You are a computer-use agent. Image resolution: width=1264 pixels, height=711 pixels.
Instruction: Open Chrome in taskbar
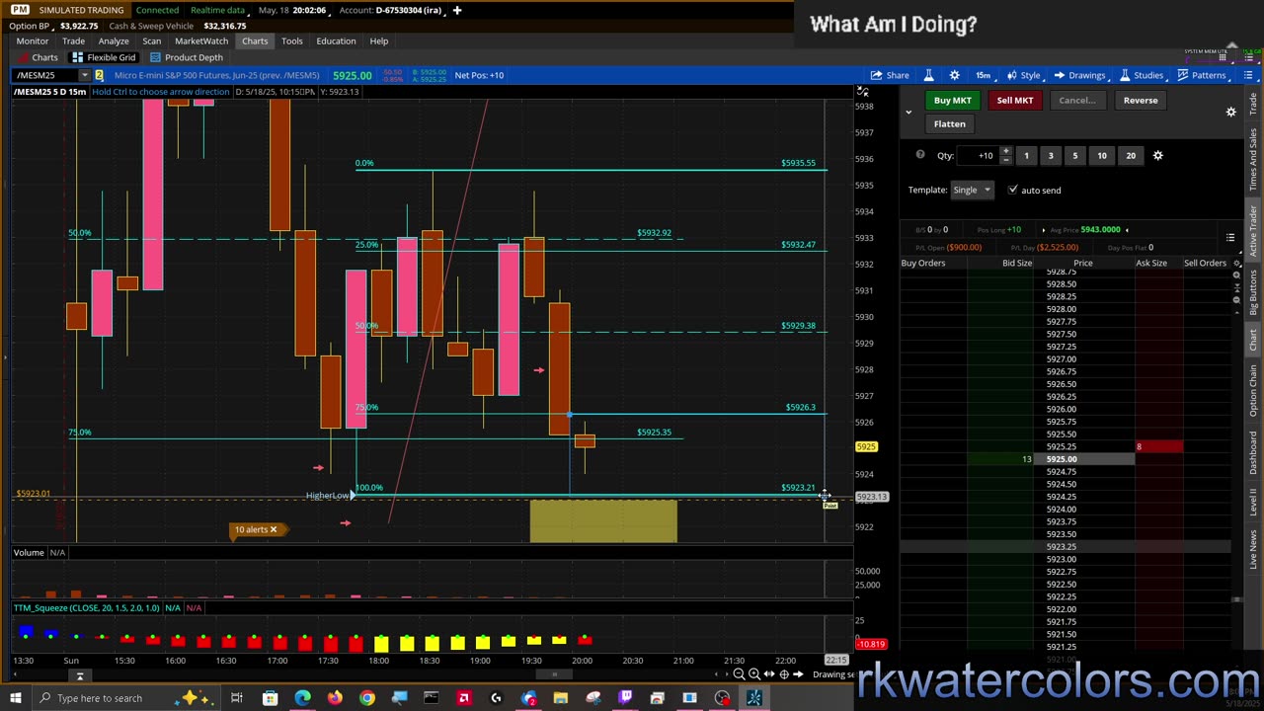pos(367,698)
